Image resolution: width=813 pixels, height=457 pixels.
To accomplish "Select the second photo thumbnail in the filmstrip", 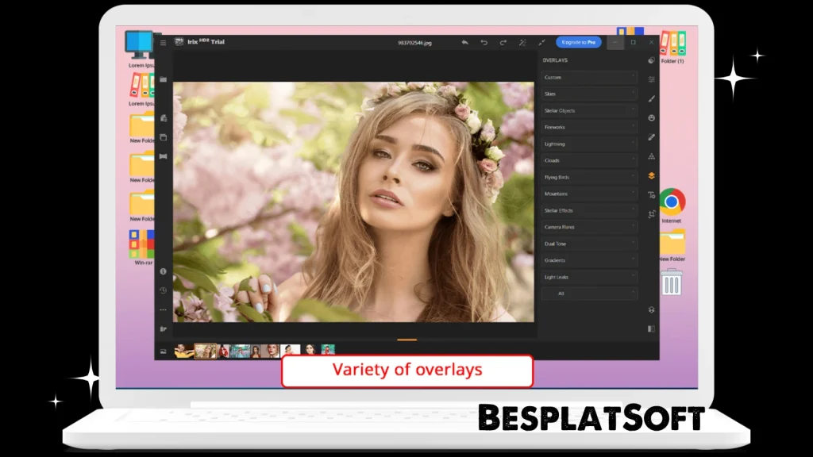I will click(206, 350).
